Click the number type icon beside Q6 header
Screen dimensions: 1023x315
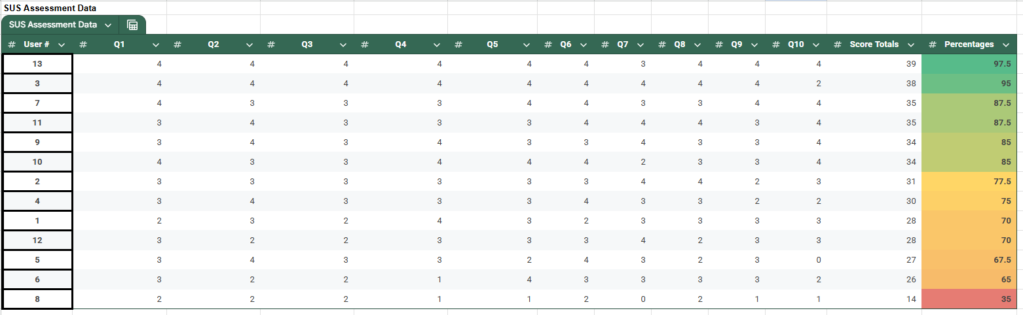click(x=548, y=44)
